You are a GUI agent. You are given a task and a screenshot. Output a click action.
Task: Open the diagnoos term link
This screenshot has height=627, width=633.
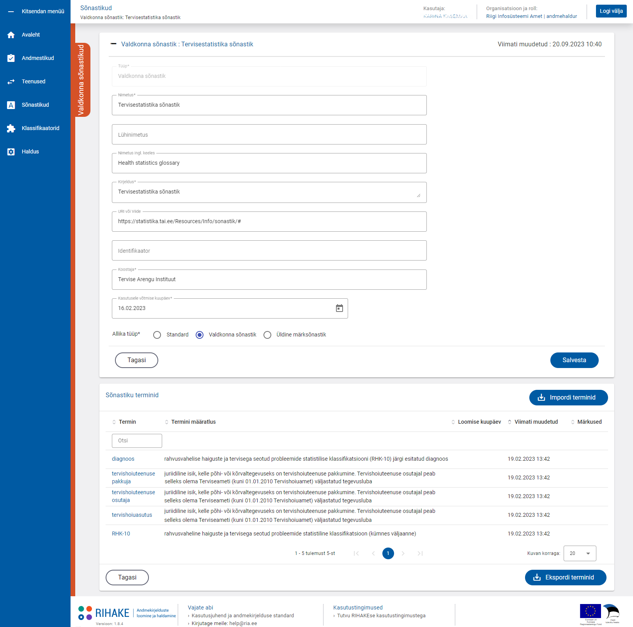coord(123,459)
